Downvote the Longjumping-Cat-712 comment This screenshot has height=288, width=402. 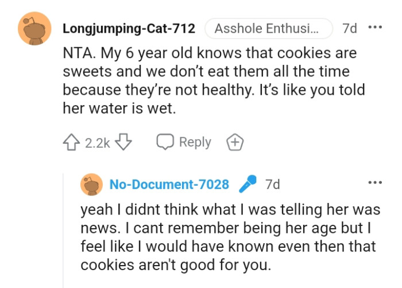click(123, 141)
